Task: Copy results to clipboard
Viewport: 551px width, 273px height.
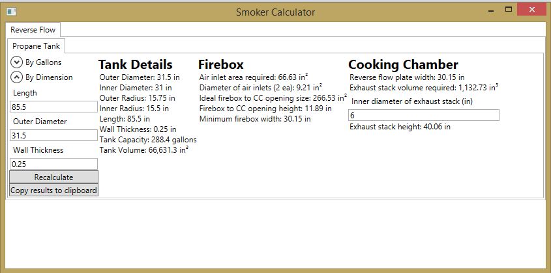Action: (x=53, y=190)
